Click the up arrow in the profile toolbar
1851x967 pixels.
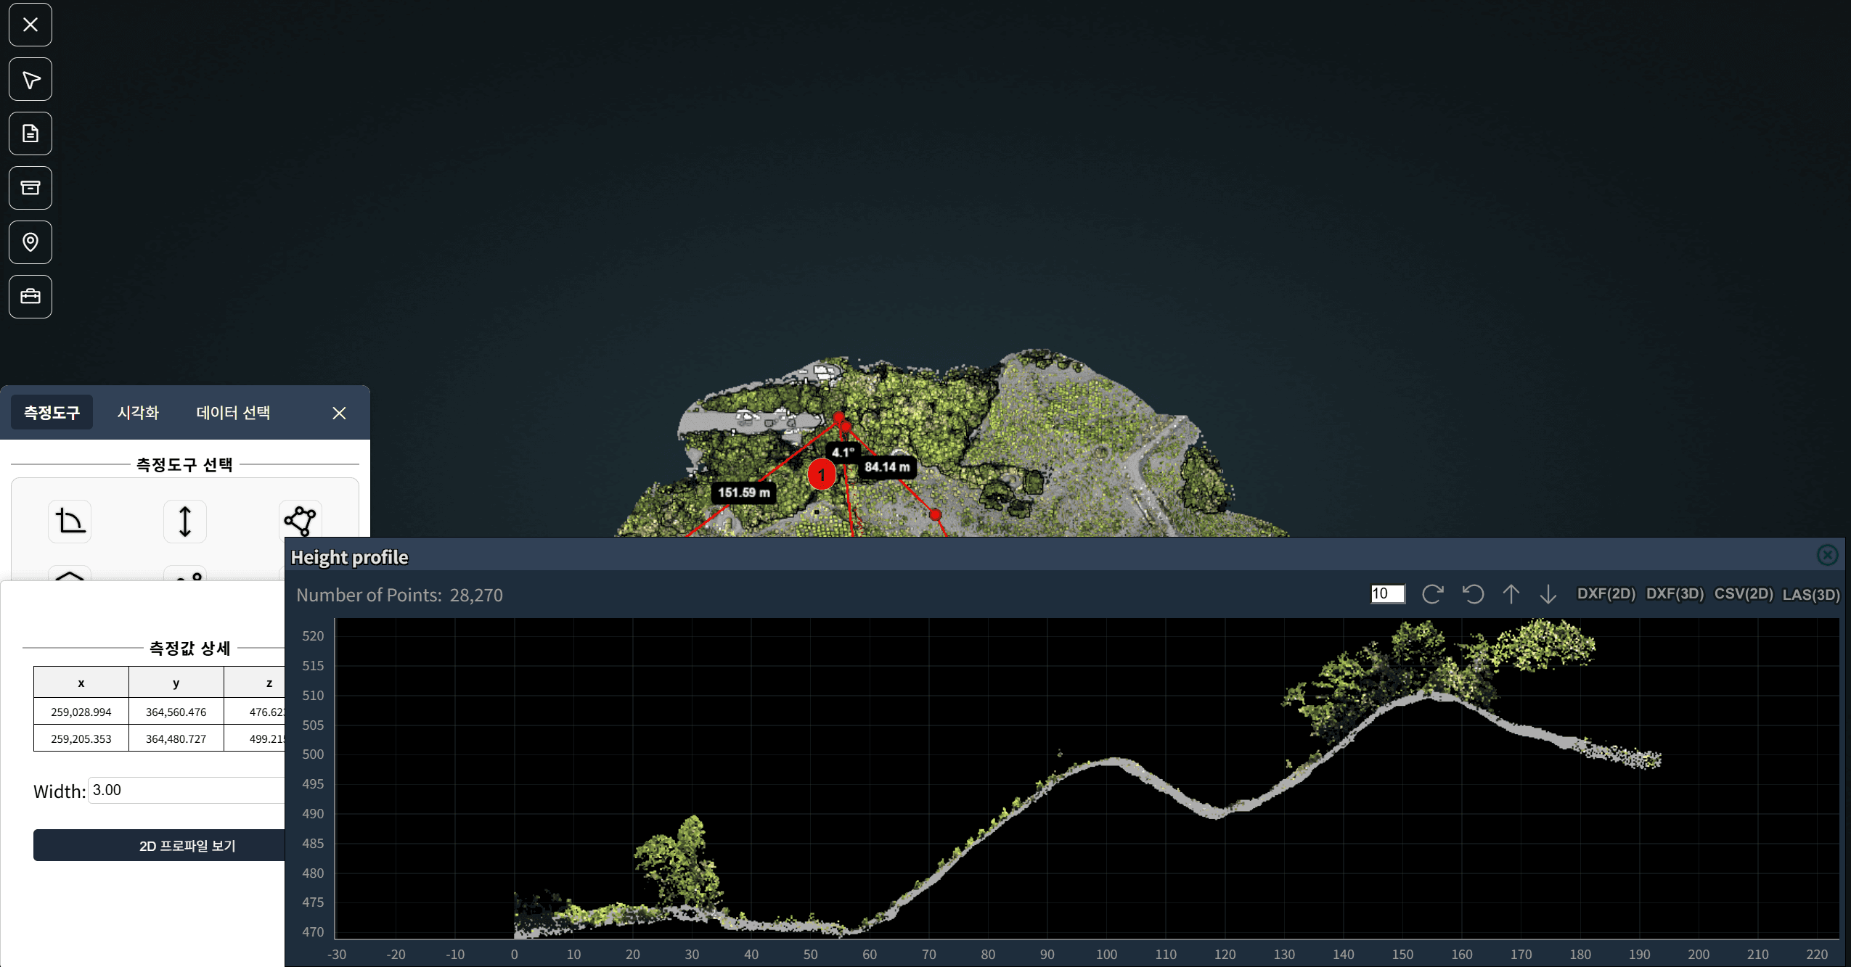tap(1511, 594)
